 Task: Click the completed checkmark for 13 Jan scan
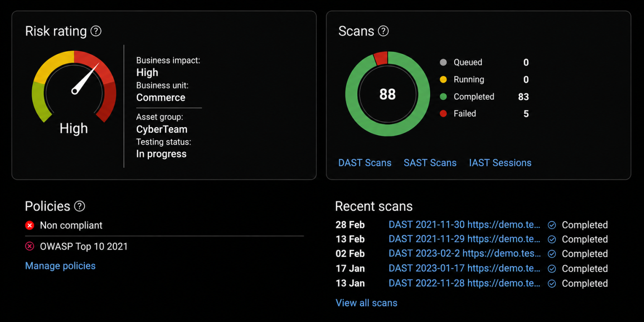tap(552, 283)
